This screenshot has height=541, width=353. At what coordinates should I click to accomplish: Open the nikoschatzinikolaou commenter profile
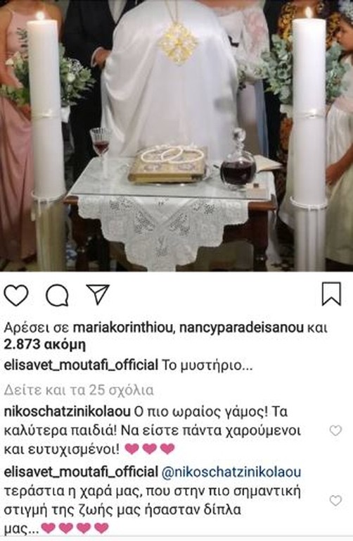tap(68, 411)
